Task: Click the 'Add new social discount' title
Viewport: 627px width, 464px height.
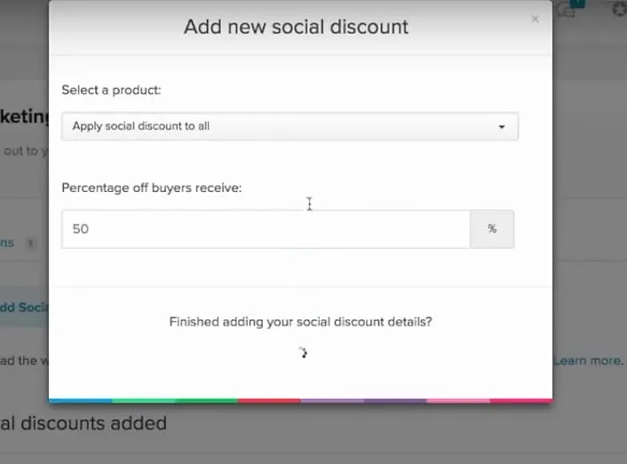Action: [x=296, y=28]
